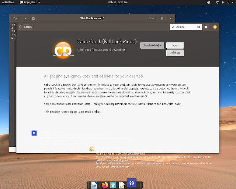Click the blue Cairo-Dock welcome applet icon
The height and width of the screenshot is (189, 236).
point(34,133)
